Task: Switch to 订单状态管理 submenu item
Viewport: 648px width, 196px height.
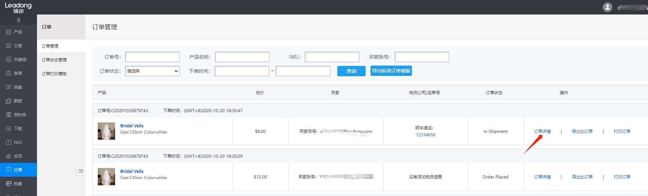Action: point(54,60)
